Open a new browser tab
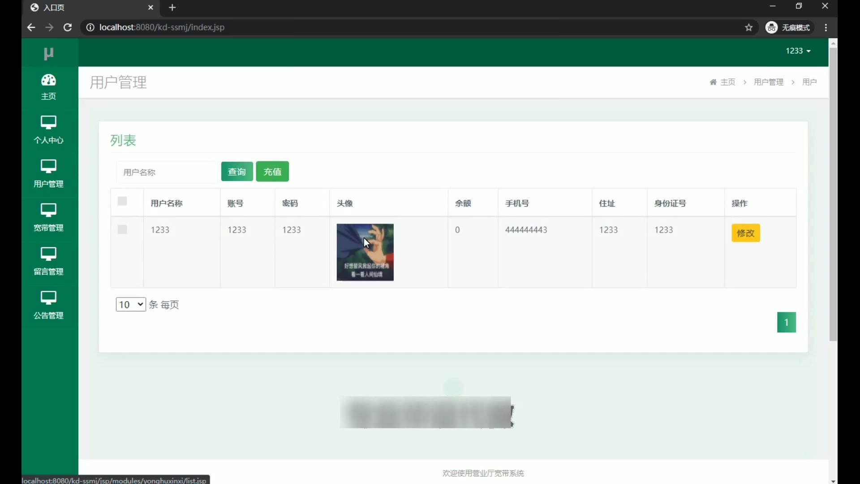 click(x=172, y=8)
